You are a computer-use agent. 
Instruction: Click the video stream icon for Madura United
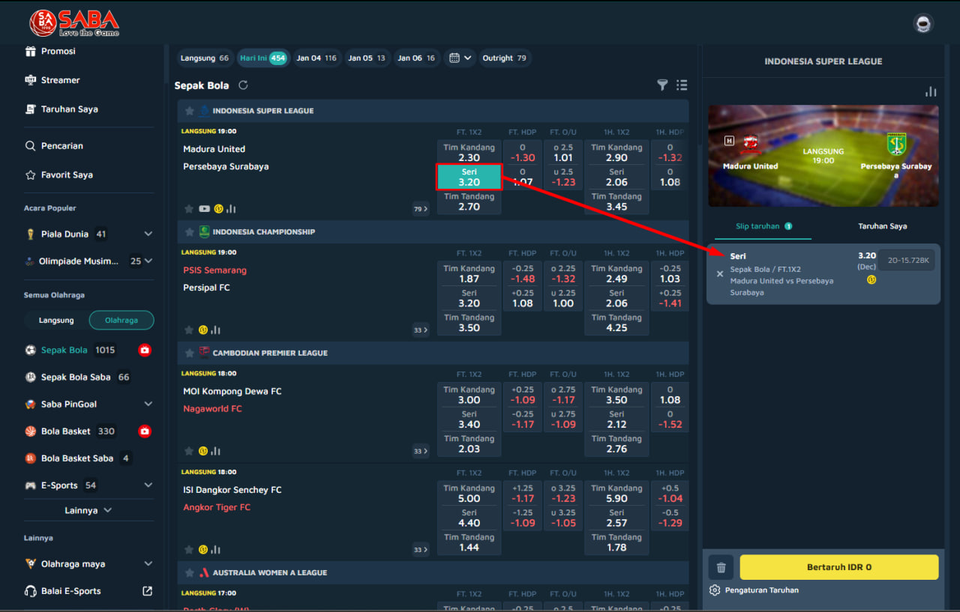click(204, 209)
